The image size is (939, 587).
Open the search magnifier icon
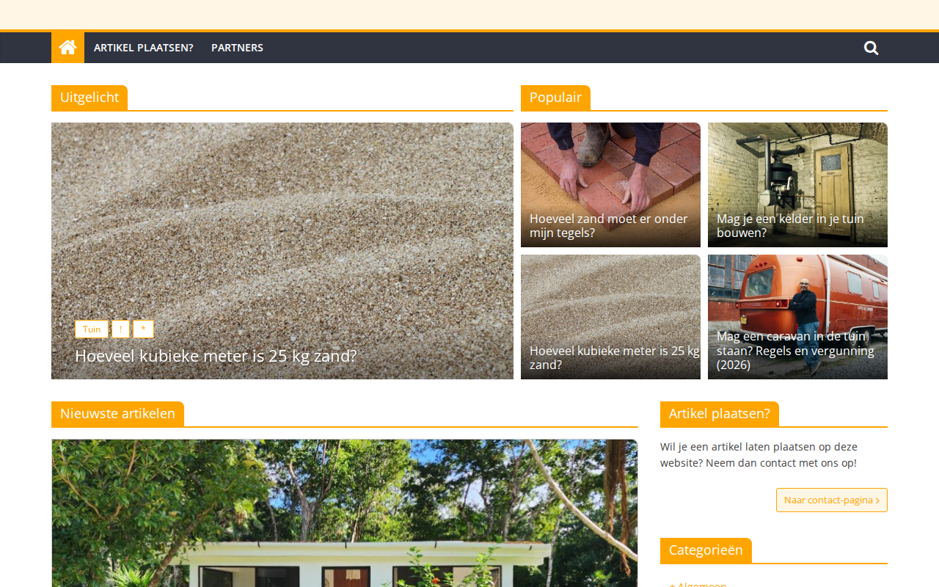pyautogui.click(x=871, y=48)
